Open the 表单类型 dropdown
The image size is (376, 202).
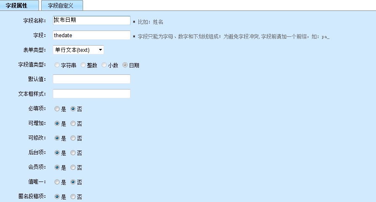click(x=78, y=50)
